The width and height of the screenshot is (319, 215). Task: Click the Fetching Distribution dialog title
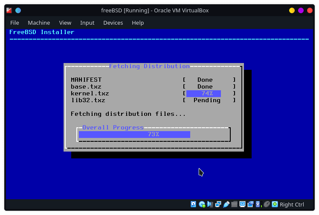[x=149, y=66]
